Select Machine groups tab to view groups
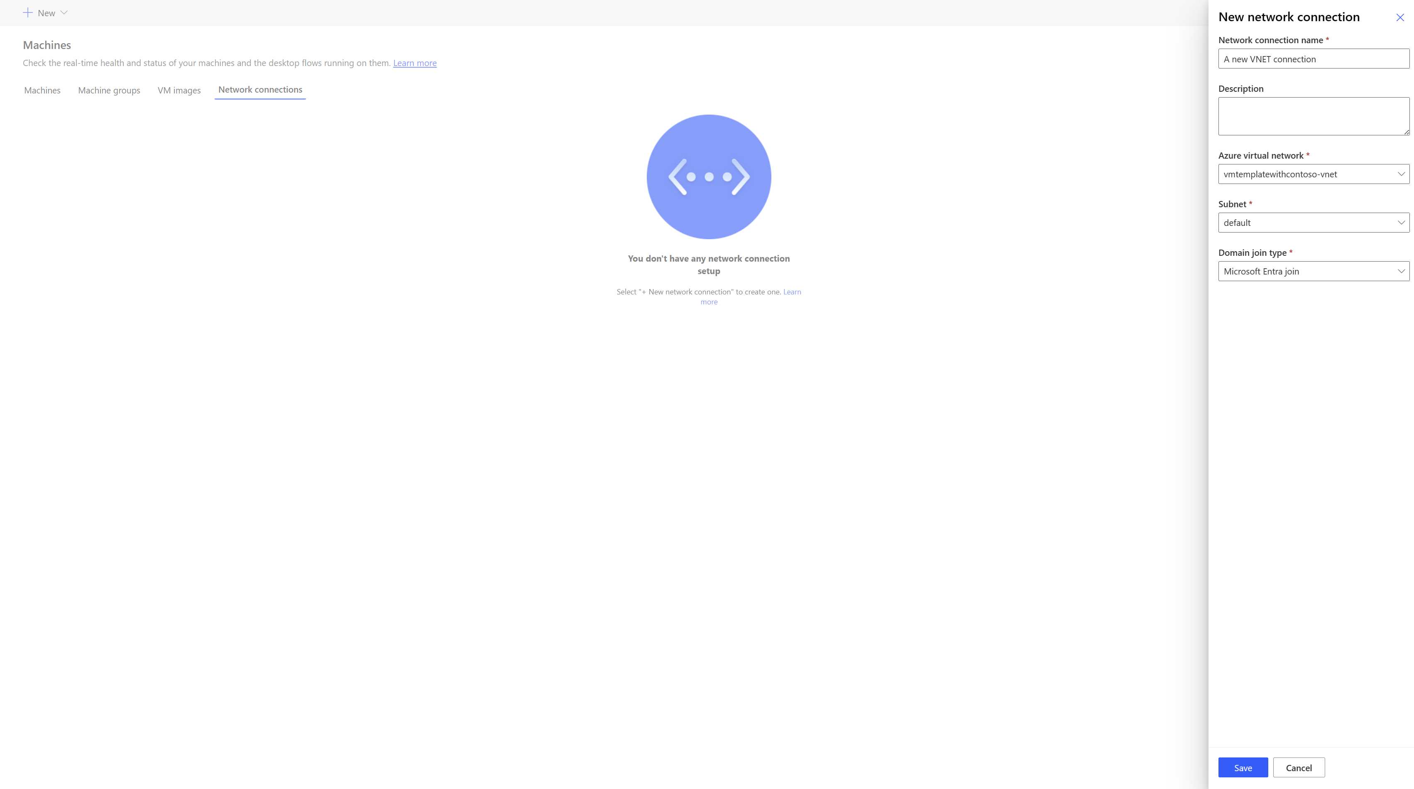The width and height of the screenshot is (1414, 789). coord(109,89)
